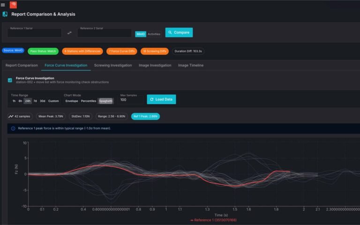Click the Time (s) axis label
Viewport: 360px width, 225px height.
pos(221,215)
